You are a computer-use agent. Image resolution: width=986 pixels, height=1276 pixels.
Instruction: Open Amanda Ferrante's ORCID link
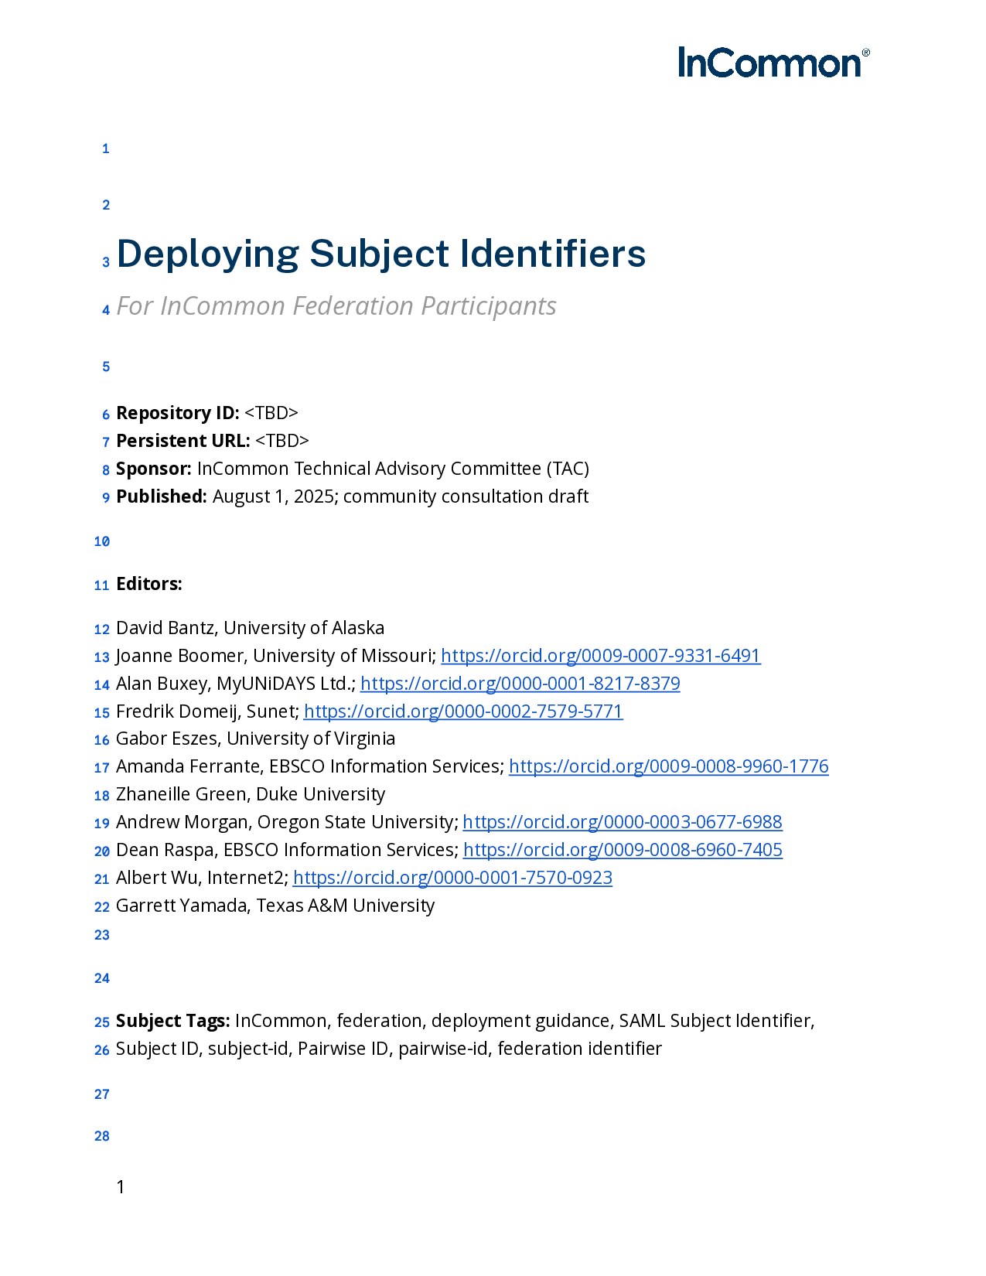click(669, 766)
